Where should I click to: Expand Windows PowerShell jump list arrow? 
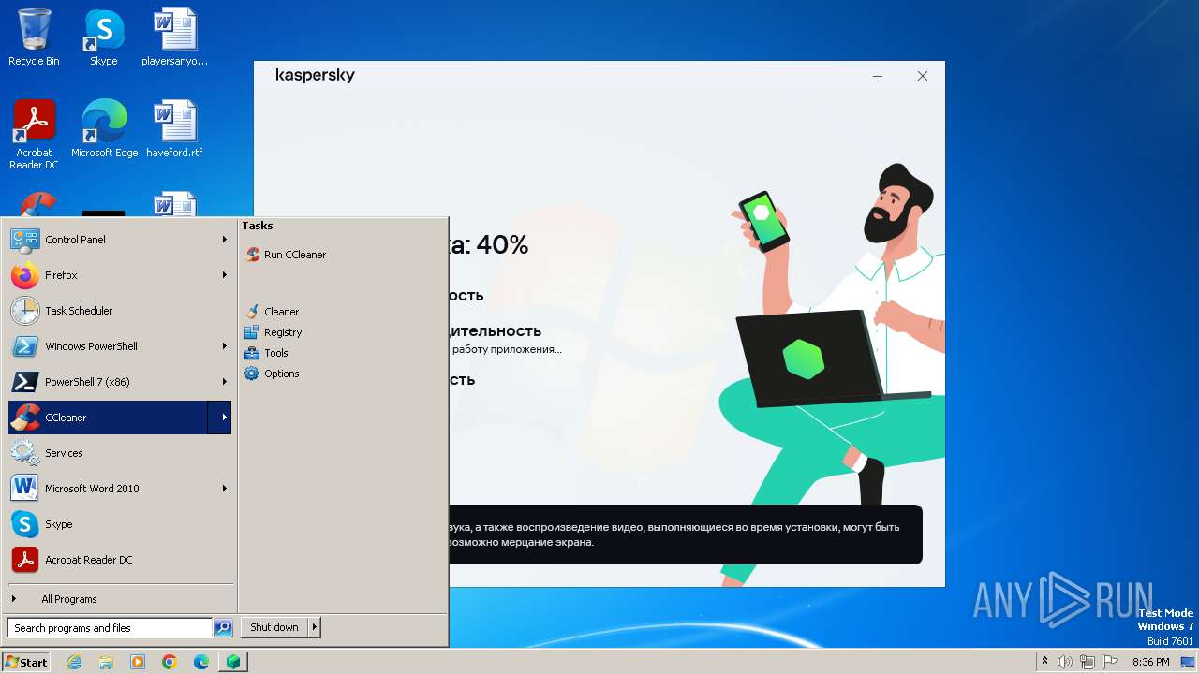224,346
